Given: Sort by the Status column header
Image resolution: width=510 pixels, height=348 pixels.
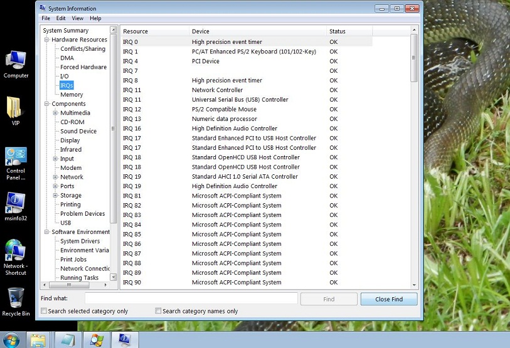Looking at the screenshot, I should tap(349, 31).
